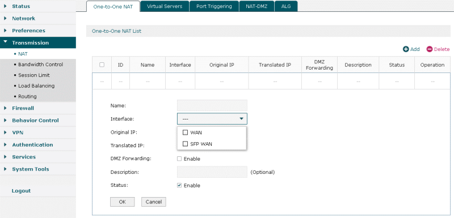
Task: Expand the System Tools menu arrow
Action: (5, 169)
